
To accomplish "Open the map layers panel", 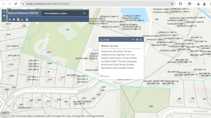I will [x=14, y=20].
